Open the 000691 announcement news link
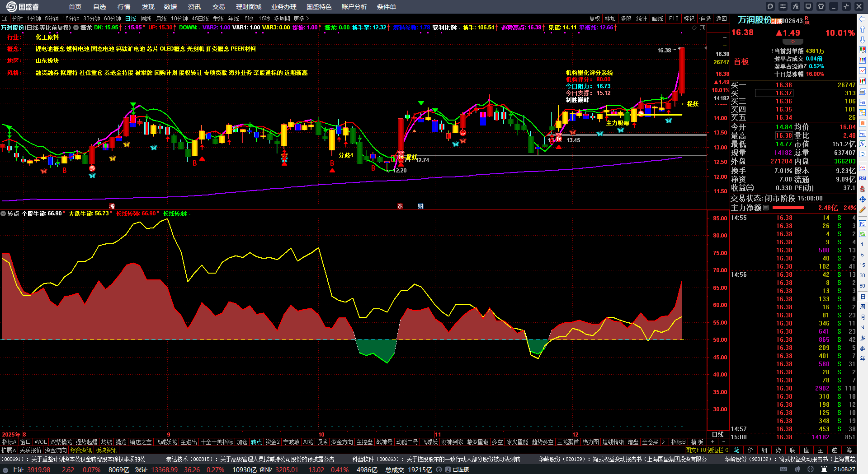Viewport: 868px width, 474px height. (x=74, y=459)
